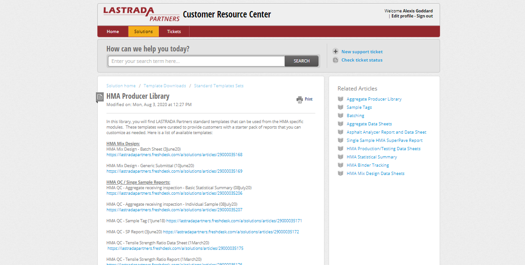Open article link ending 29000035169
Screen dimensions: 525x265
[174, 171]
